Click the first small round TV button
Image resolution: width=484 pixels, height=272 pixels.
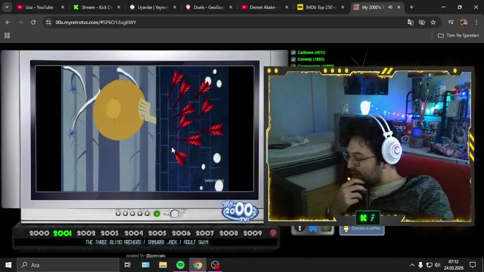[118, 214]
